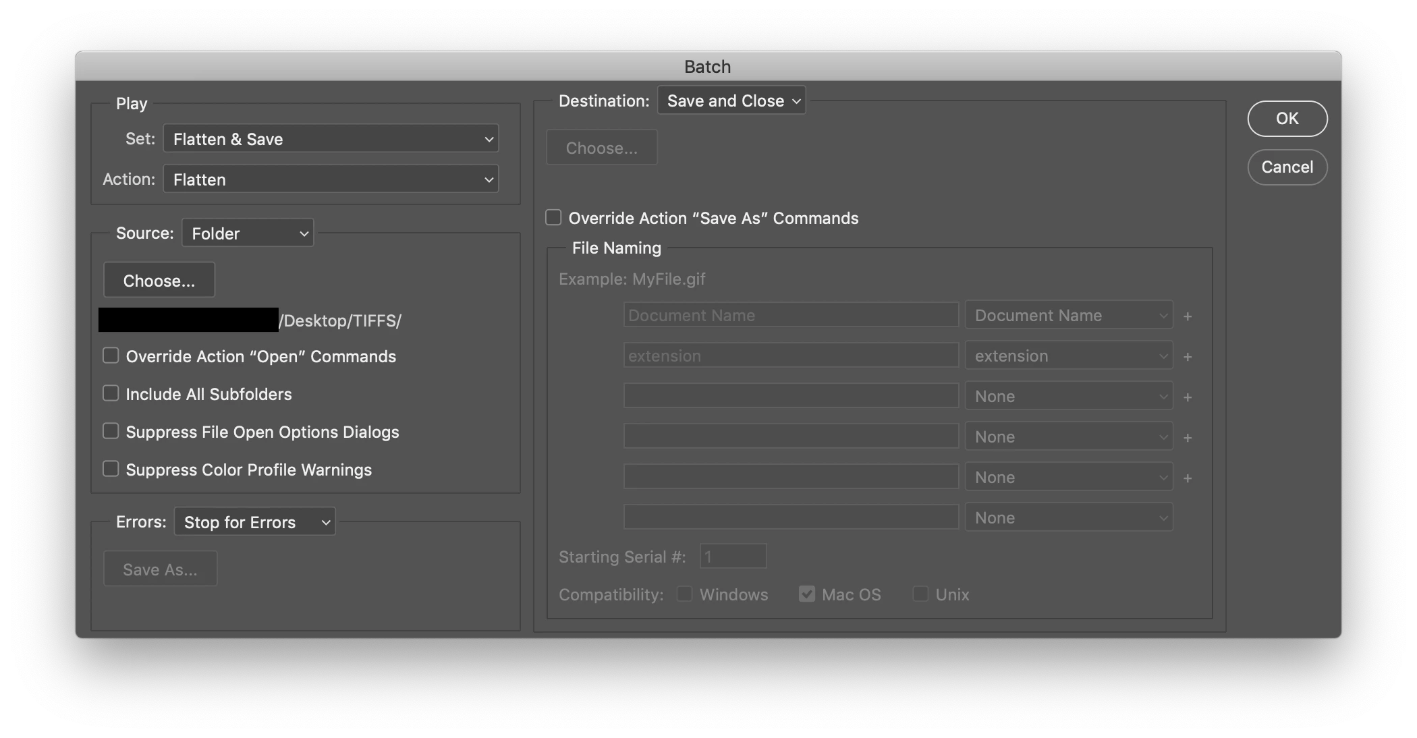Open the Destination dropdown Save and Close

pos(731,101)
